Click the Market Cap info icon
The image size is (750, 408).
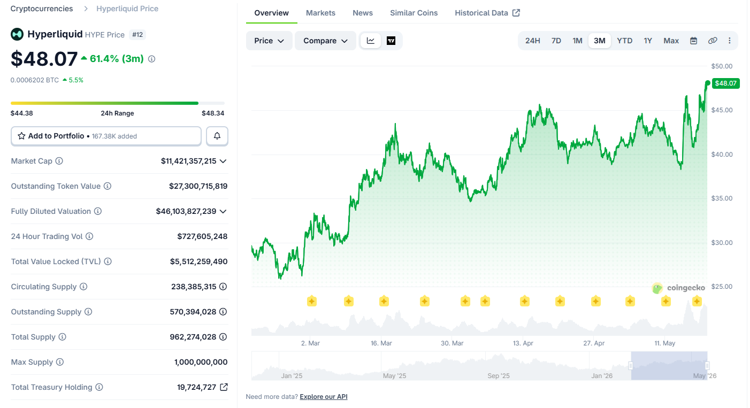point(59,161)
